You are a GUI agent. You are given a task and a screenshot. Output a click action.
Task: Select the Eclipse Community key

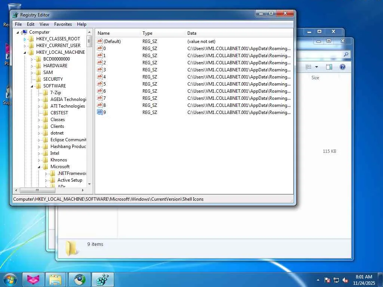point(68,140)
